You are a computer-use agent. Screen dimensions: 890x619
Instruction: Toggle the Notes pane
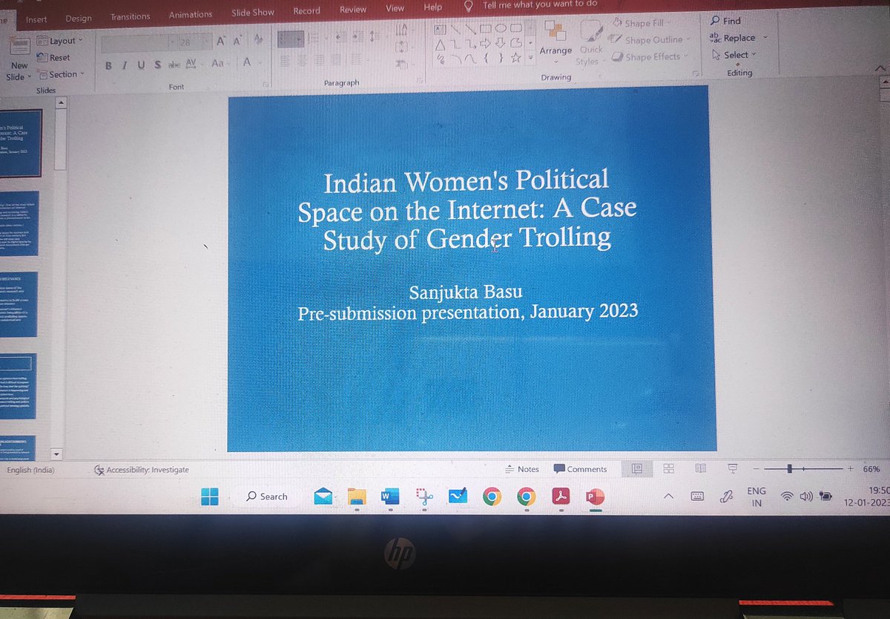pyautogui.click(x=521, y=469)
